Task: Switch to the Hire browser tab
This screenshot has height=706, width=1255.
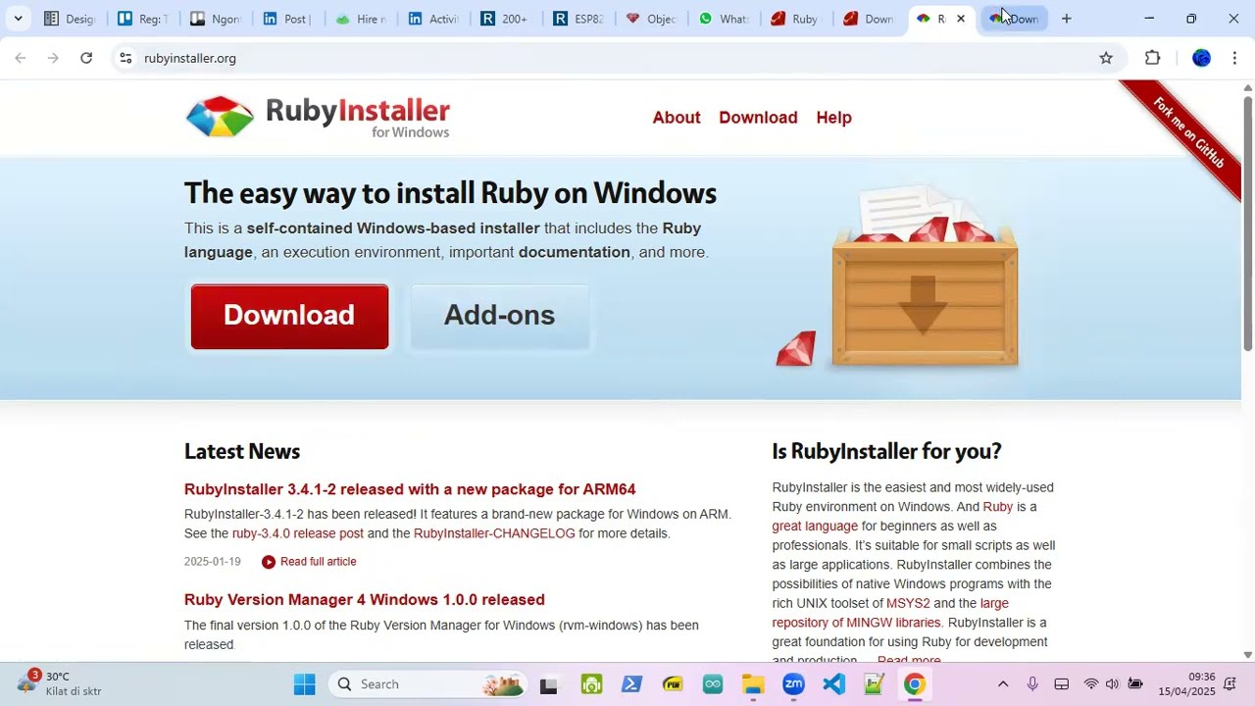Action: [360, 19]
